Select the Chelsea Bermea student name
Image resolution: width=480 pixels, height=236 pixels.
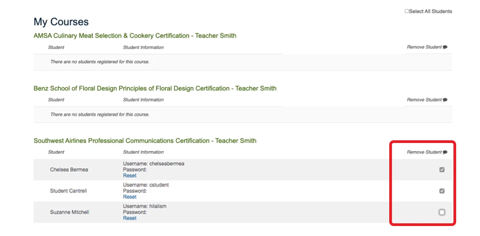click(x=69, y=170)
